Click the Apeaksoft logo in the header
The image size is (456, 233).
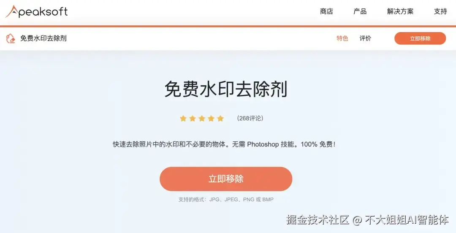pyautogui.click(x=37, y=11)
